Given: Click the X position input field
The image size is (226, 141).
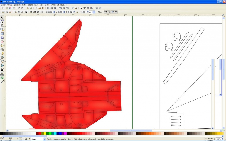Looking at the screenshot, I should [50, 12].
